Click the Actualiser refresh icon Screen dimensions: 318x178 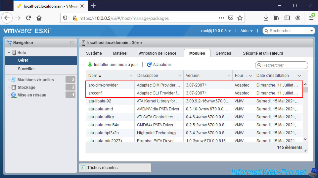149,65
